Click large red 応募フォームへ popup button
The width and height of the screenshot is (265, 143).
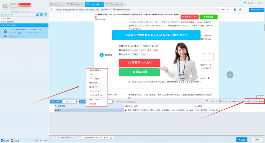139,63
